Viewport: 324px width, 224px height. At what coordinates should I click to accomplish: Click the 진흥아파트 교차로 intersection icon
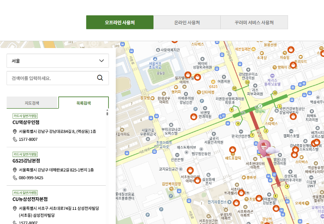point(156,147)
